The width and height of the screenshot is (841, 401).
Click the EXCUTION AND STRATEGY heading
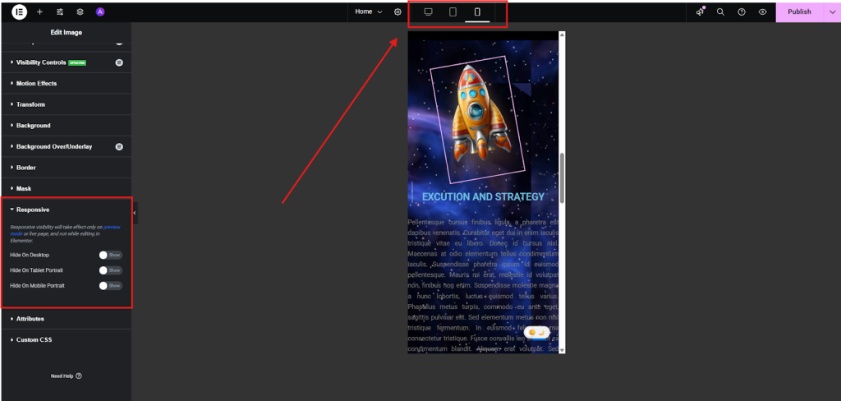pyautogui.click(x=483, y=197)
